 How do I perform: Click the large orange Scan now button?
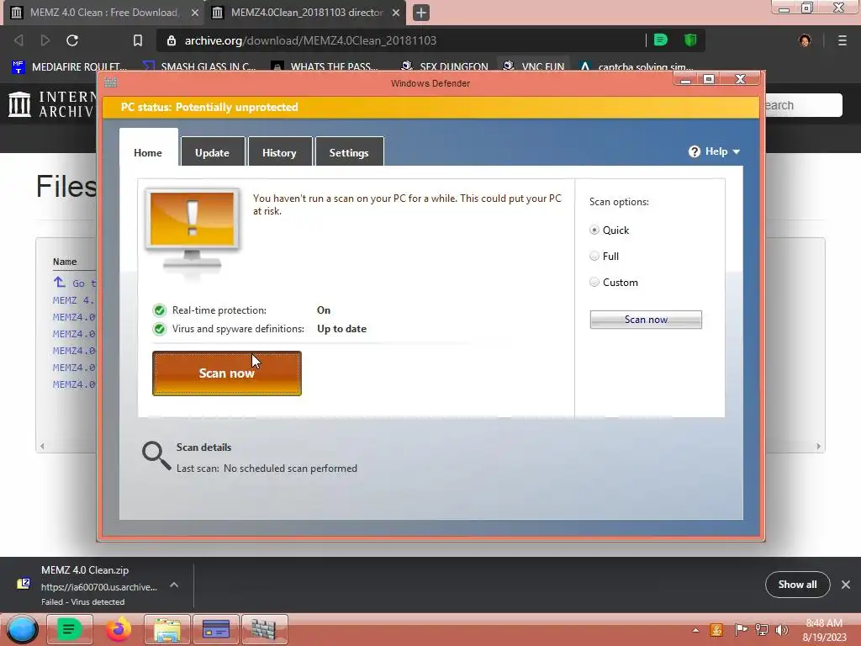click(x=227, y=373)
